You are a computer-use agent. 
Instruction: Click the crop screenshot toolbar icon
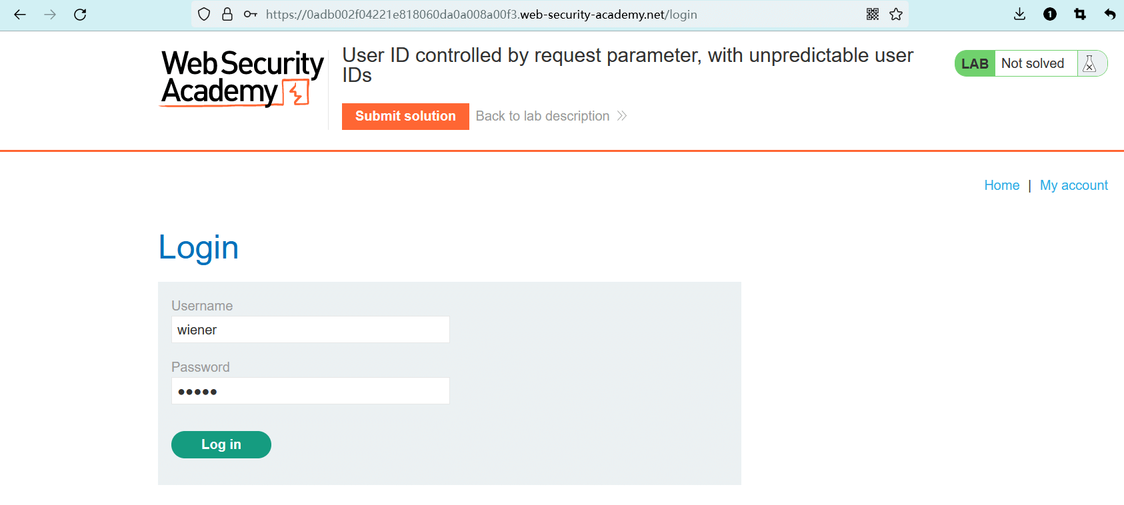point(1080,15)
